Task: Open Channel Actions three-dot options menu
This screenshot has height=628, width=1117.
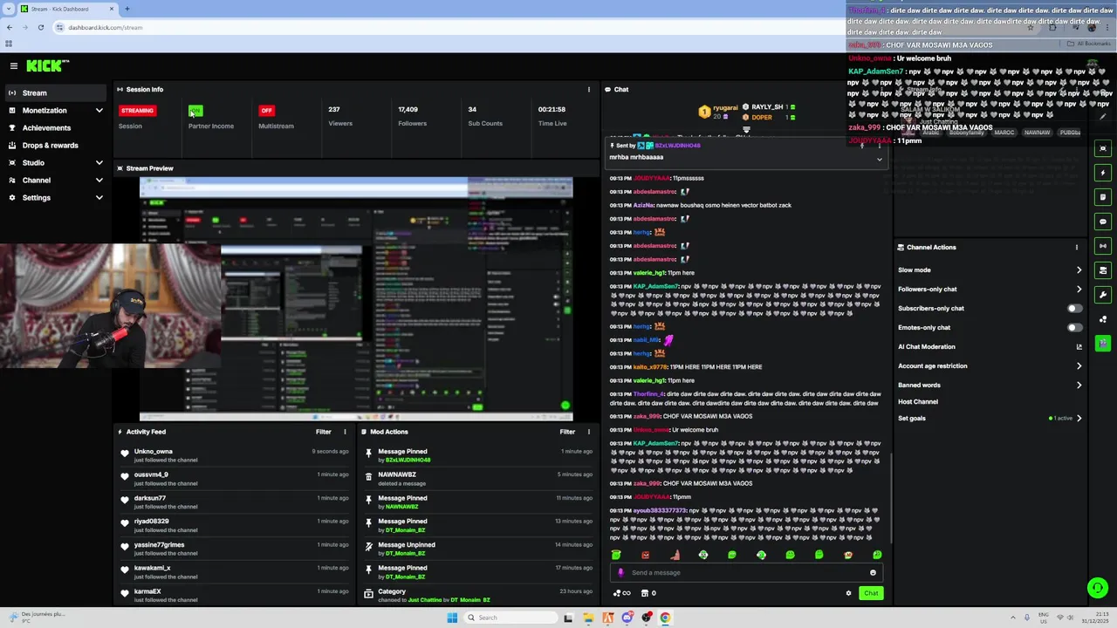Action: 1076,247
